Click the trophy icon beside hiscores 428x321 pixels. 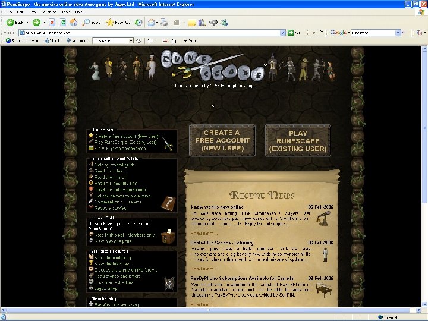point(91,263)
